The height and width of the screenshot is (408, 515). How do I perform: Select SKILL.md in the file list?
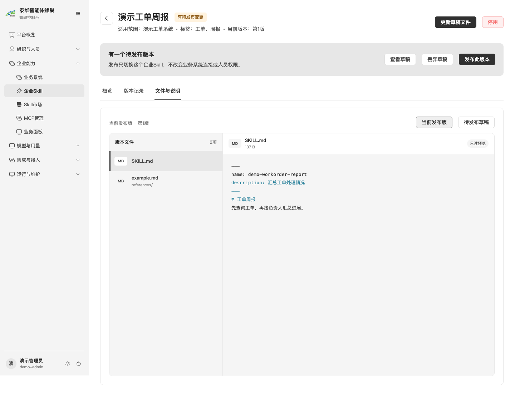tap(166, 161)
